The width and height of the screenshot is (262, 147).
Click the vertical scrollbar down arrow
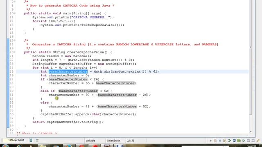point(251,132)
